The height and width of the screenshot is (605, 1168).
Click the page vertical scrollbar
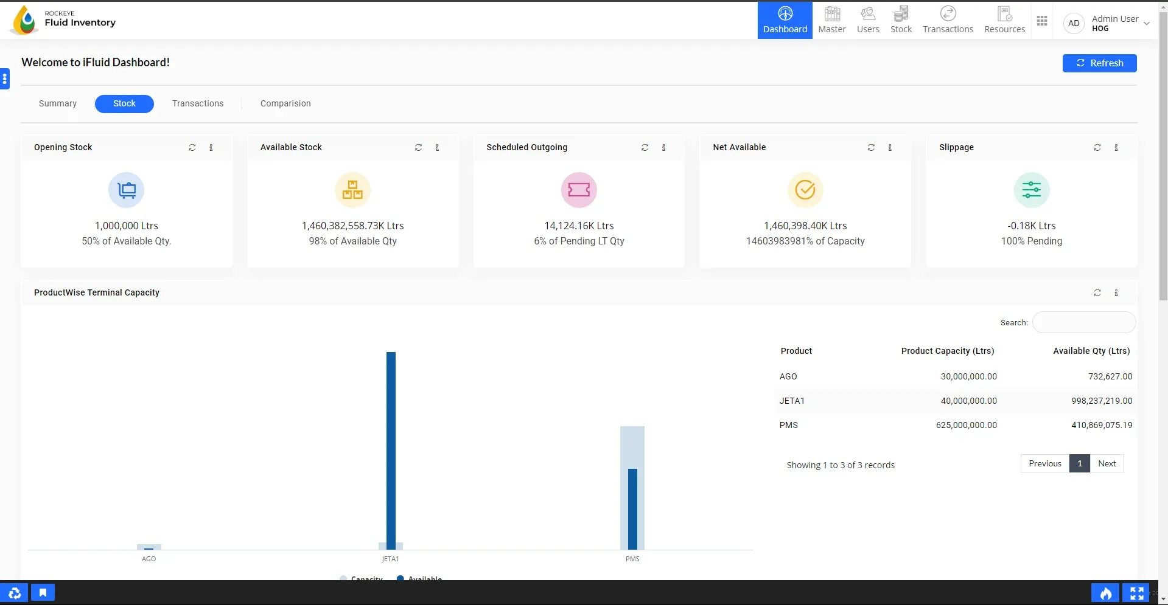1163,182
